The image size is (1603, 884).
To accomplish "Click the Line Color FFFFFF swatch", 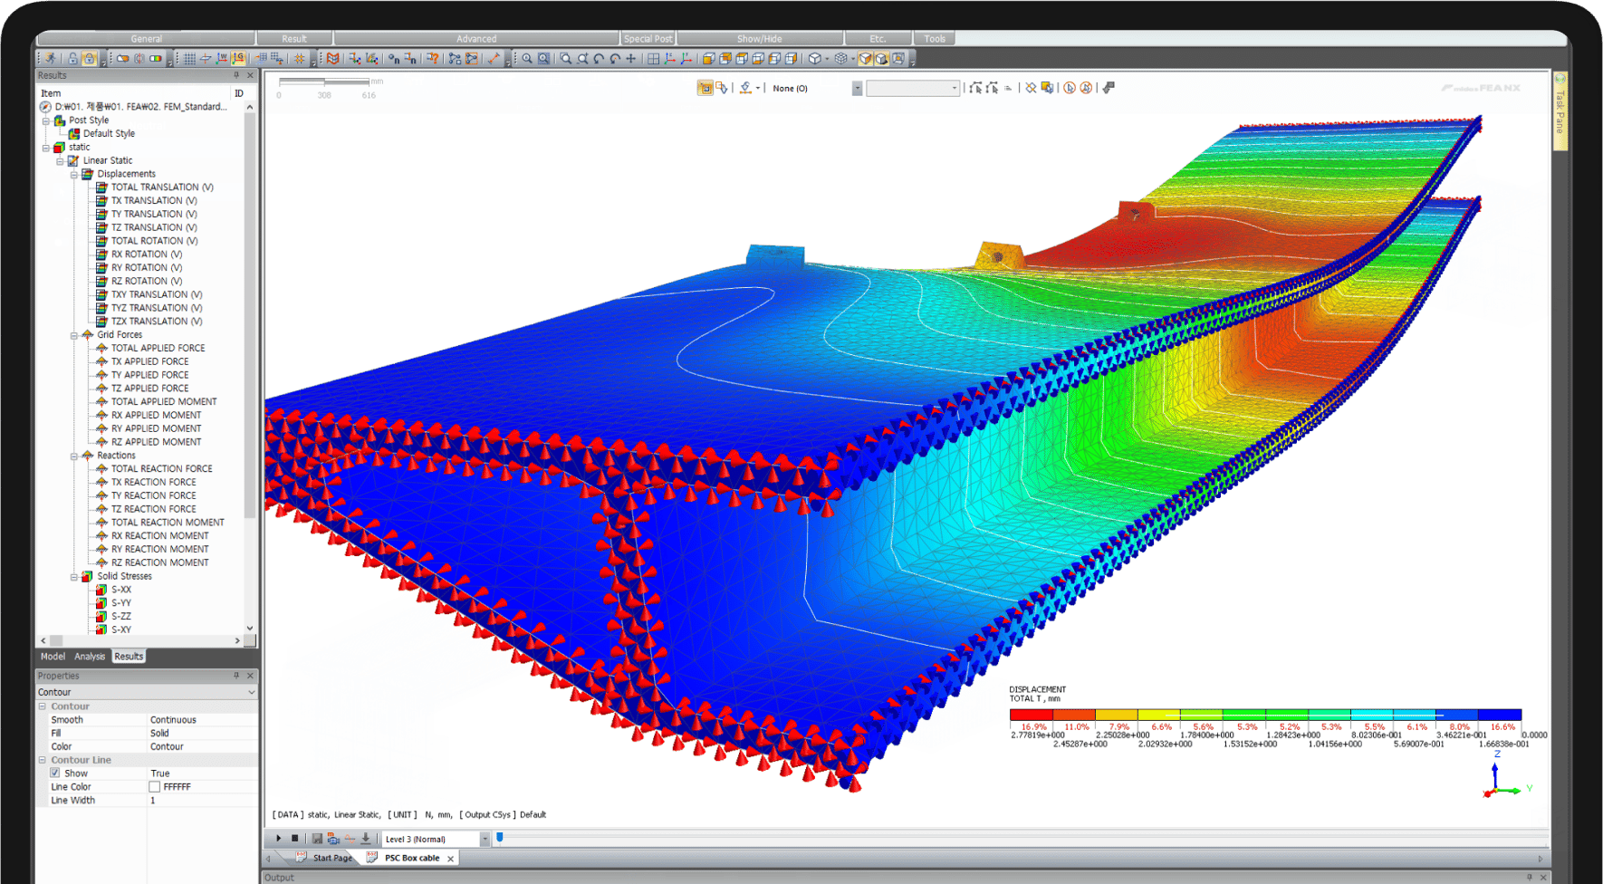I will click(x=155, y=787).
